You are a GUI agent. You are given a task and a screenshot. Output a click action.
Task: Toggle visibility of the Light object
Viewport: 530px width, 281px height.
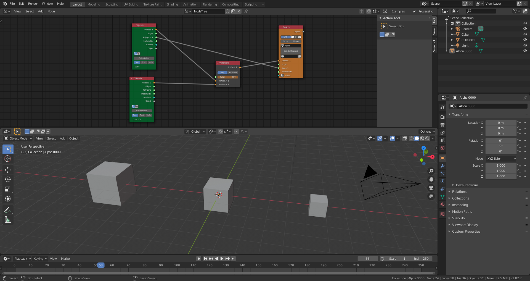coord(525,45)
